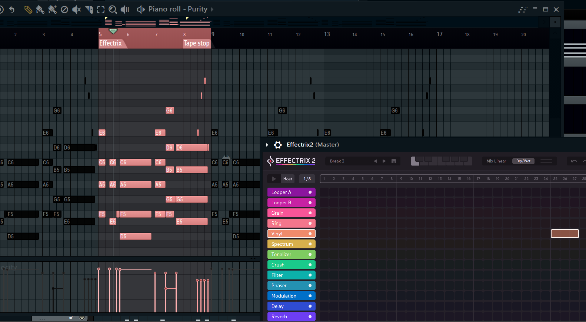
Task: Toggle Ring effect dot
Action: click(310, 223)
